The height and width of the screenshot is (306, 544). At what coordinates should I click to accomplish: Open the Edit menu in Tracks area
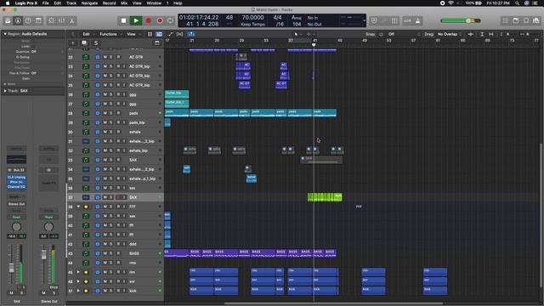coord(88,34)
